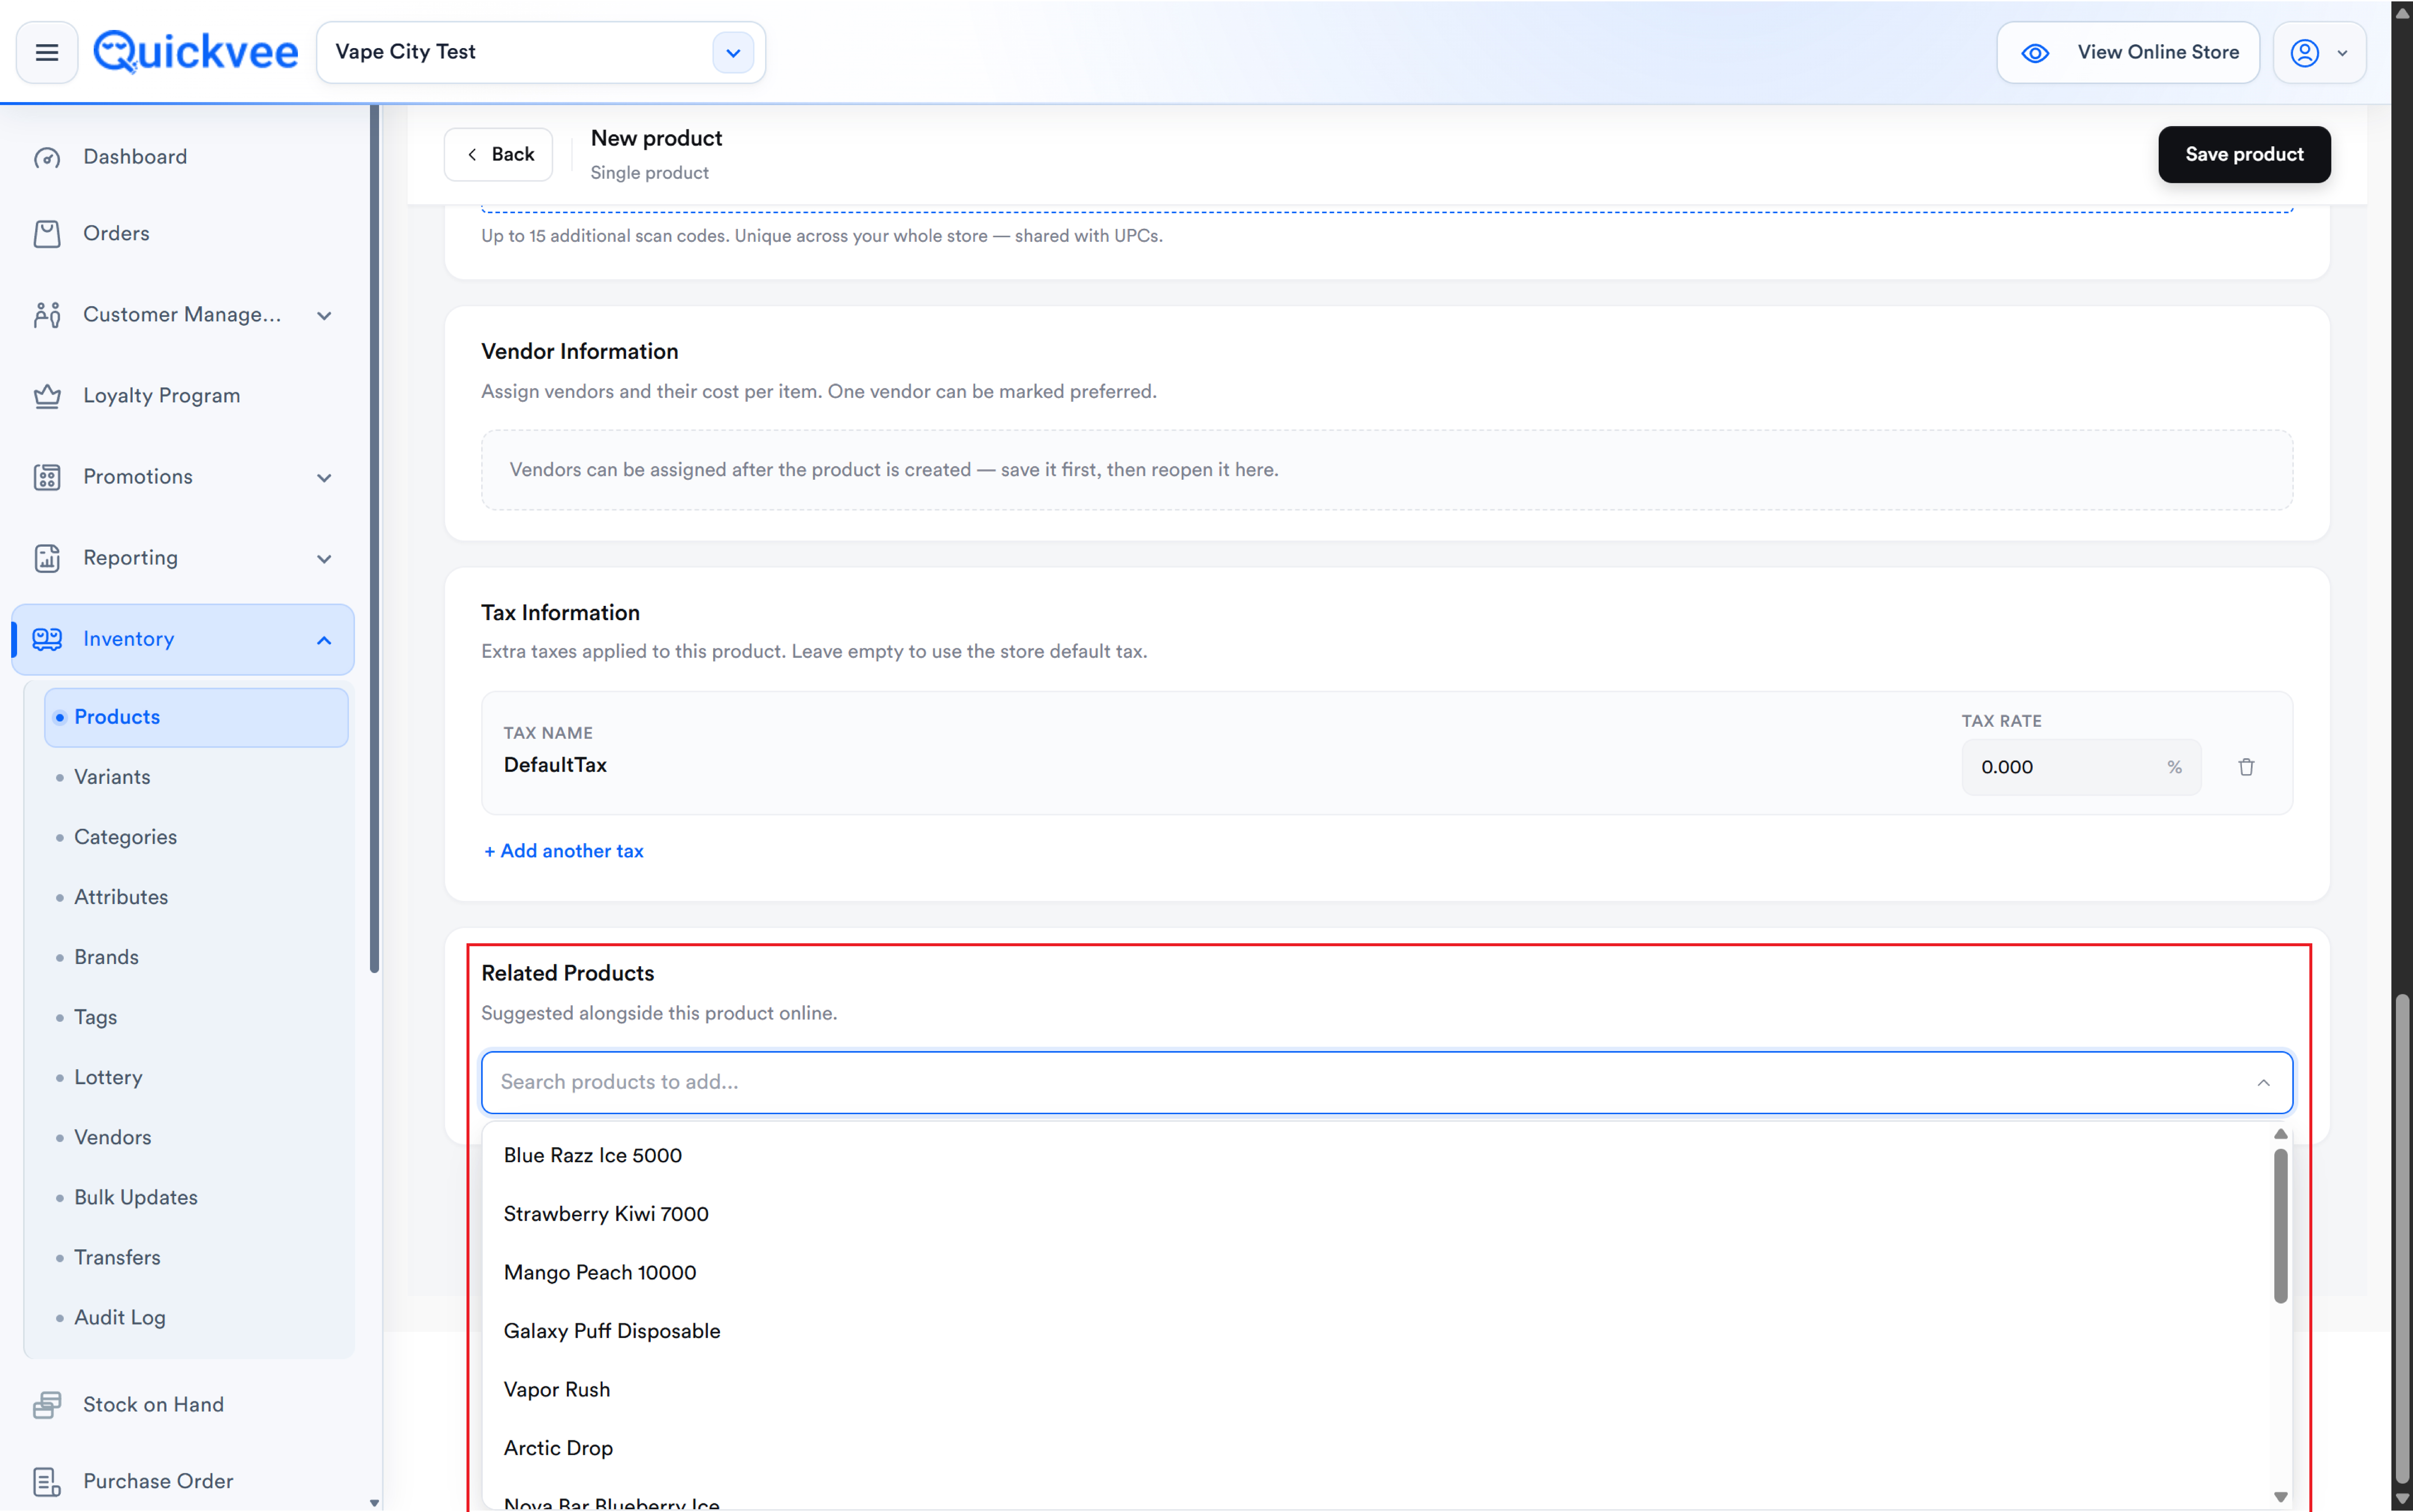This screenshot has height=1512, width=2413.
Task: Click Save product button
Action: (x=2244, y=154)
